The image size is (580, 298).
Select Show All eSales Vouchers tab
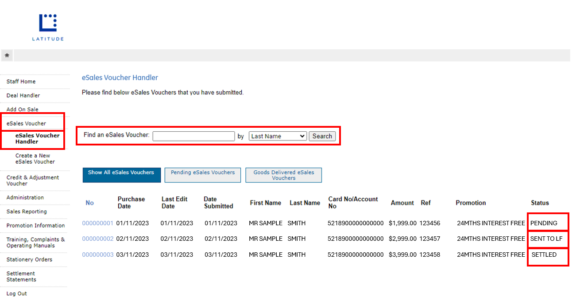click(121, 175)
